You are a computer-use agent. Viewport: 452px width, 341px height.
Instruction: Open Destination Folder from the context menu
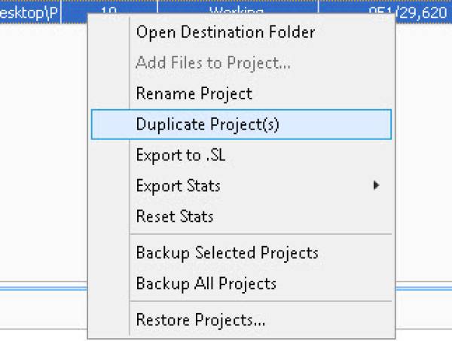(x=224, y=32)
